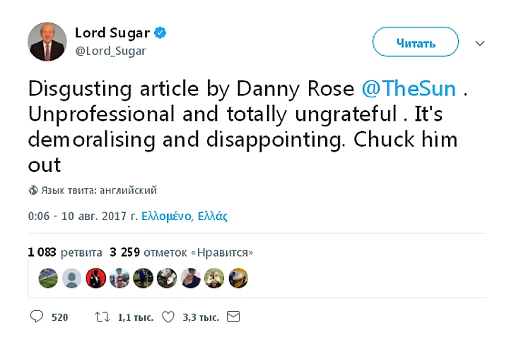Click the Язык твита: английский label

(x=98, y=190)
